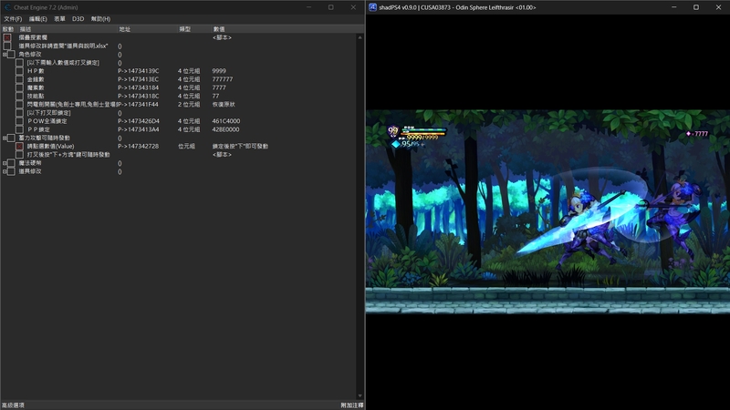Screen dimensions: 730x410
Task: Click the value 777777
Action: click(223, 79)
